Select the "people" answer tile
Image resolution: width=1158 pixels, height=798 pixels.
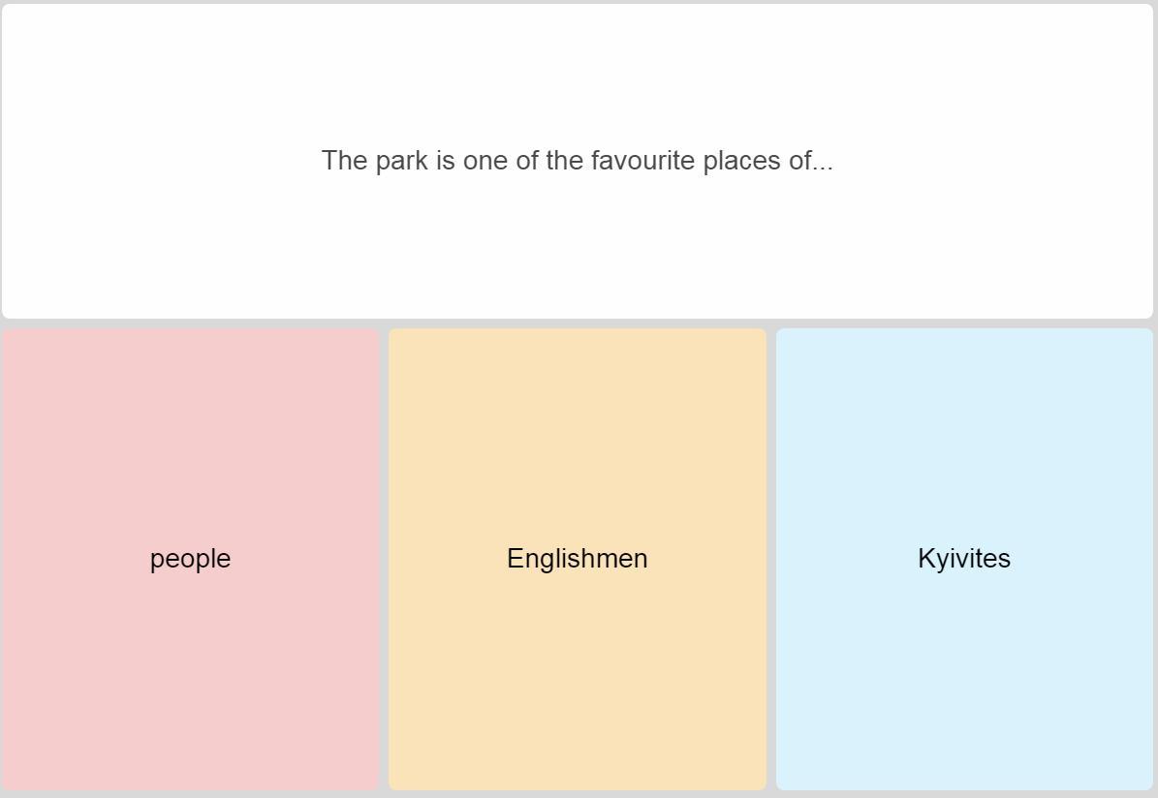click(x=190, y=559)
